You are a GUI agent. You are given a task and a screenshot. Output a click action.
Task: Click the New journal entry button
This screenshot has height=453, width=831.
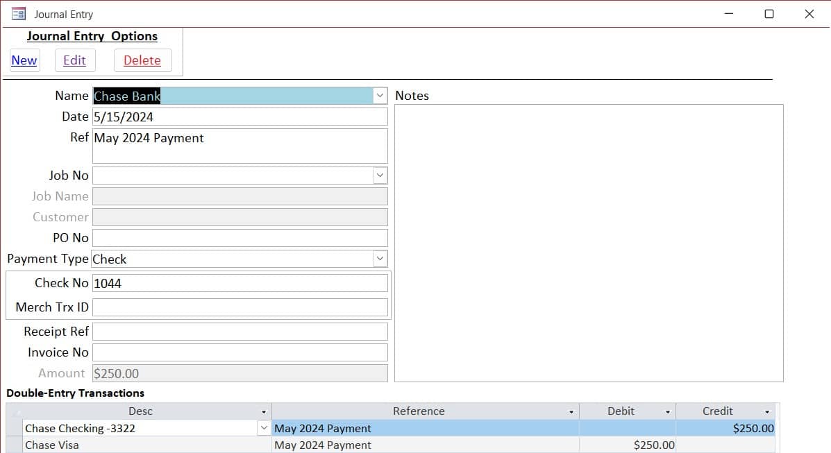(x=24, y=60)
